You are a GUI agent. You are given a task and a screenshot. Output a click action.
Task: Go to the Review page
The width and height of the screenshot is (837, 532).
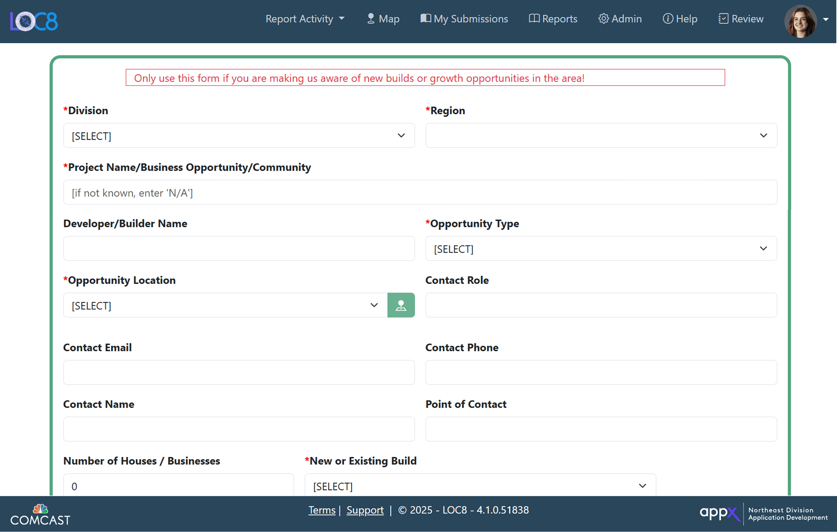(x=741, y=19)
